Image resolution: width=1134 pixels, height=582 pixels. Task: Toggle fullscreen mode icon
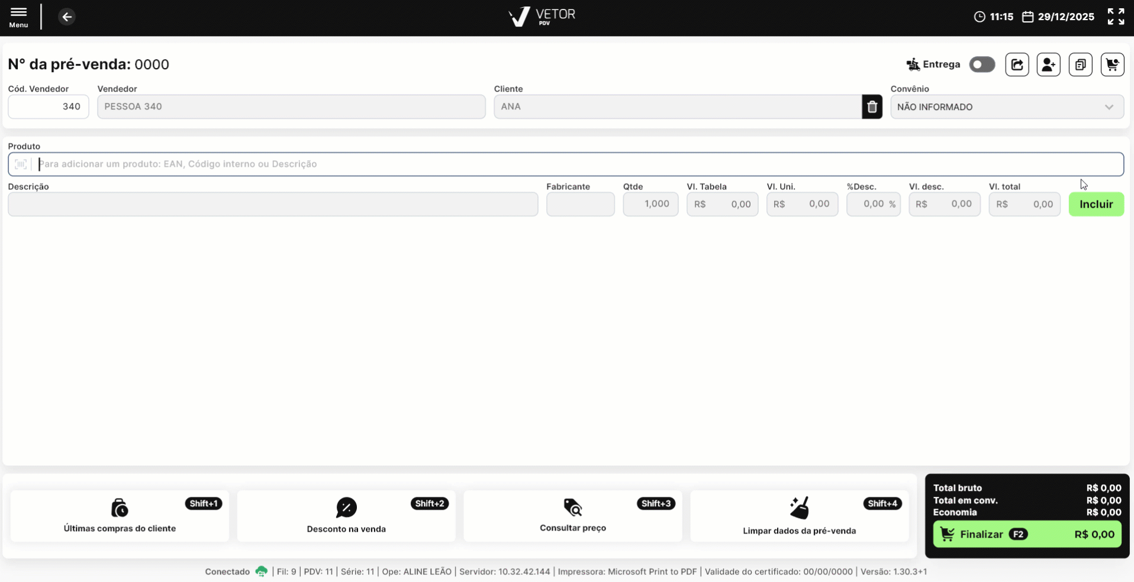(x=1116, y=17)
